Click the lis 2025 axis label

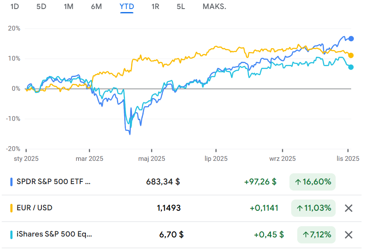tap(348, 159)
